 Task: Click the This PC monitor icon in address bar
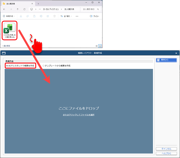tap(31, 9)
